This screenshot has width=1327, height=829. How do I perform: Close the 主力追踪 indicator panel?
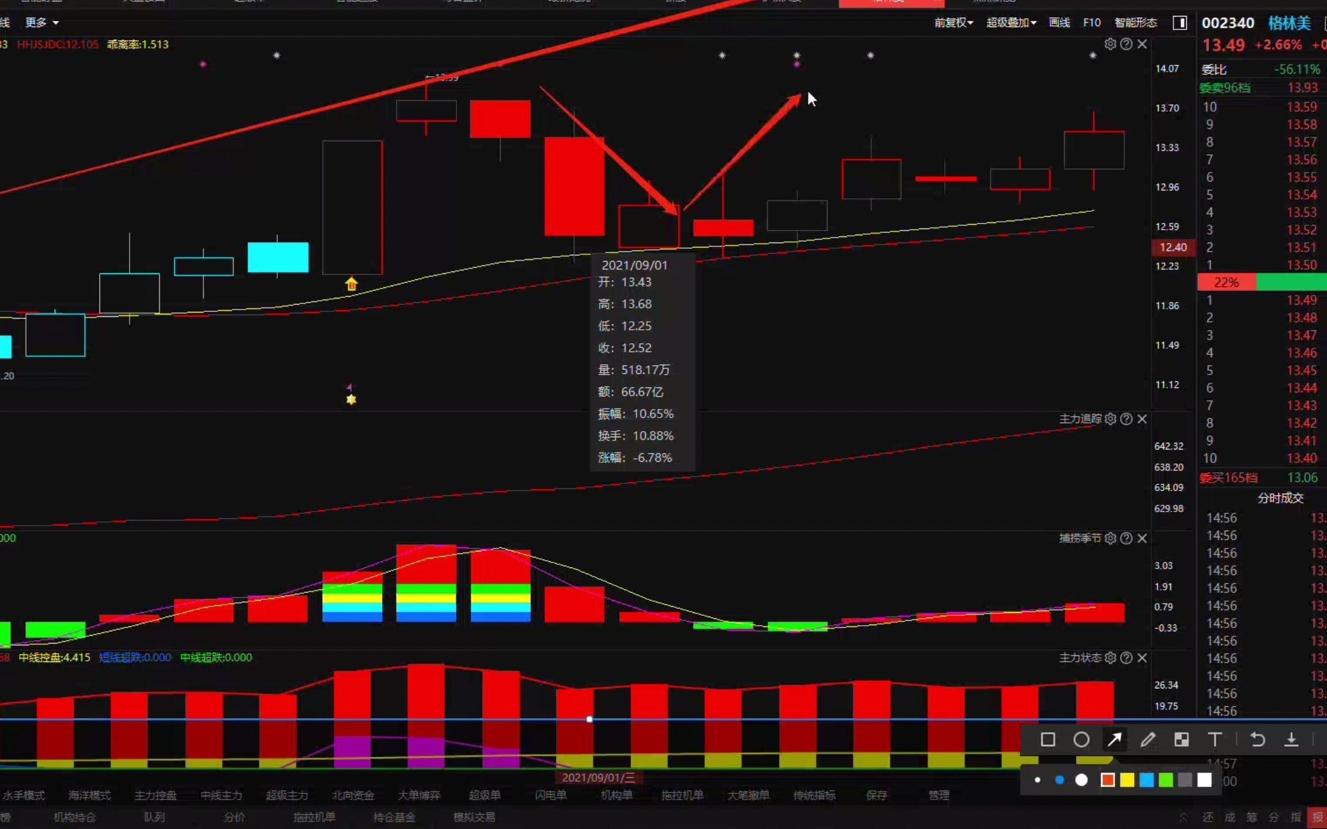[x=1142, y=419]
